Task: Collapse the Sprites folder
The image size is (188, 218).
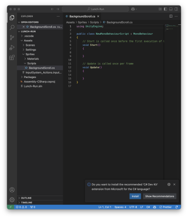Action: coord(40,54)
